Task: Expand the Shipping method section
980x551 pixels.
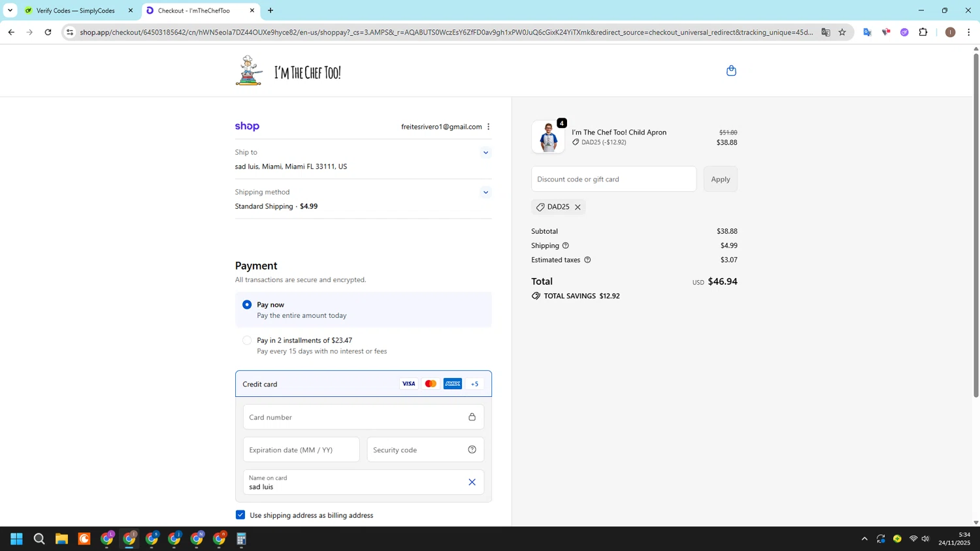Action: (x=485, y=193)
